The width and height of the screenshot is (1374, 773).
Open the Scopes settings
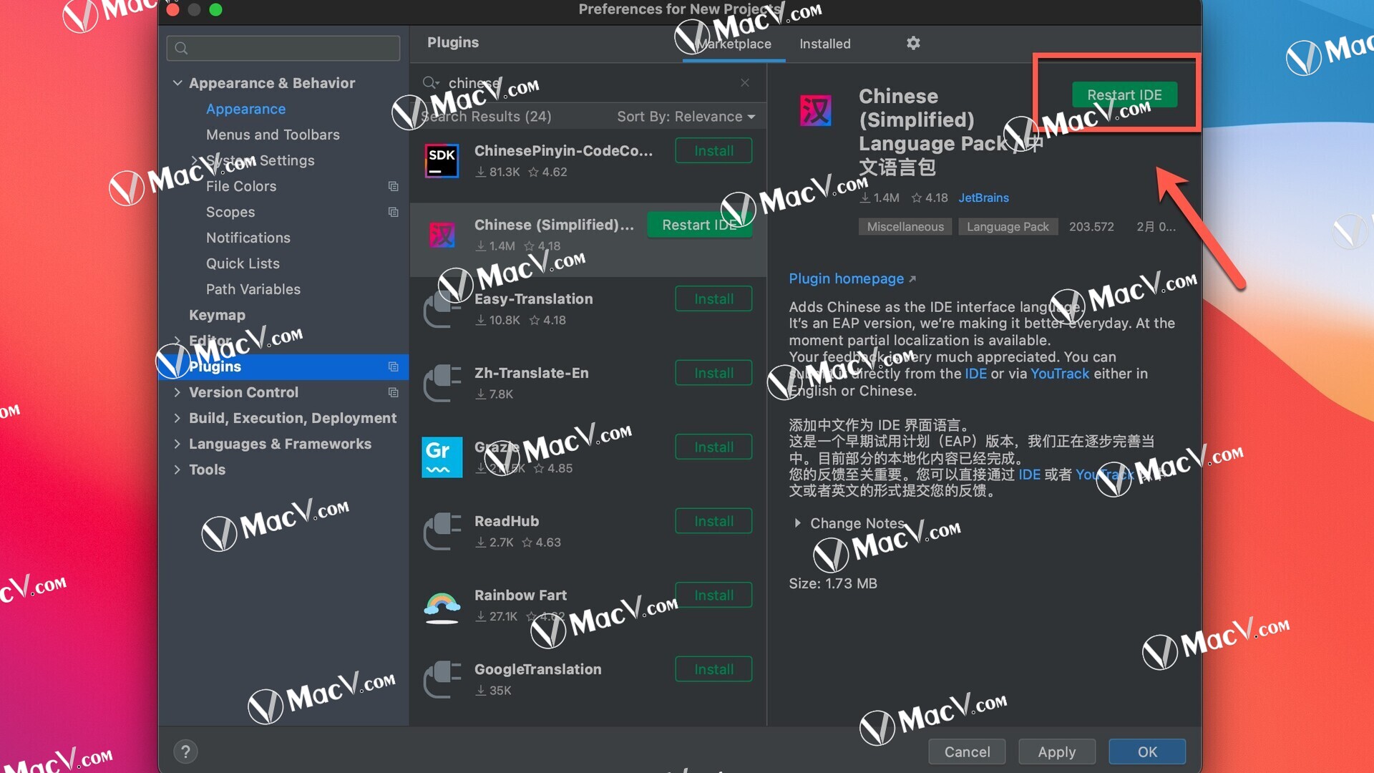(230, 212)
